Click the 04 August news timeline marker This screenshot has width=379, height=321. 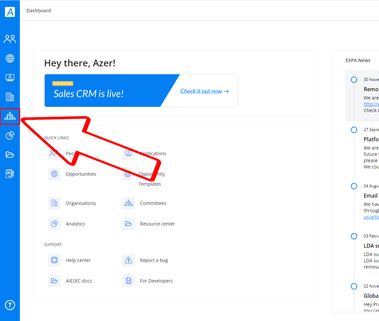click(x=354, y=186)
